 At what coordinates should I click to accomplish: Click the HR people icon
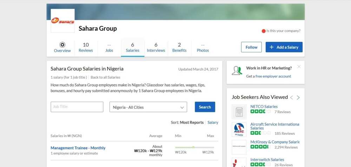[x=237, y=71]
